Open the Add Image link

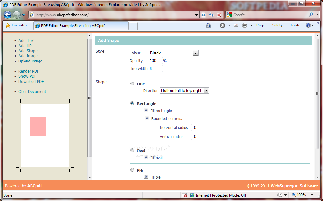(28, 56)
